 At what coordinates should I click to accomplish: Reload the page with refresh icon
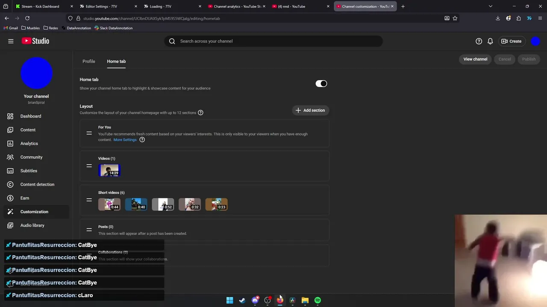[27, 18]
